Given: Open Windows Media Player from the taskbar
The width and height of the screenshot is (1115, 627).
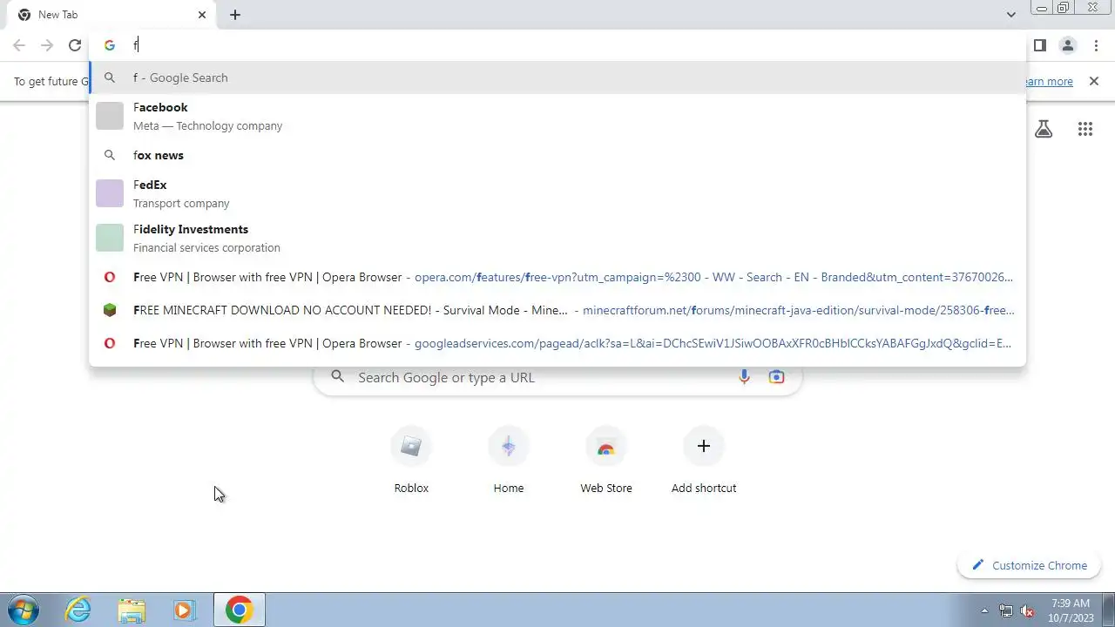Looking at the screenshot, I should [x=184, y=610].
